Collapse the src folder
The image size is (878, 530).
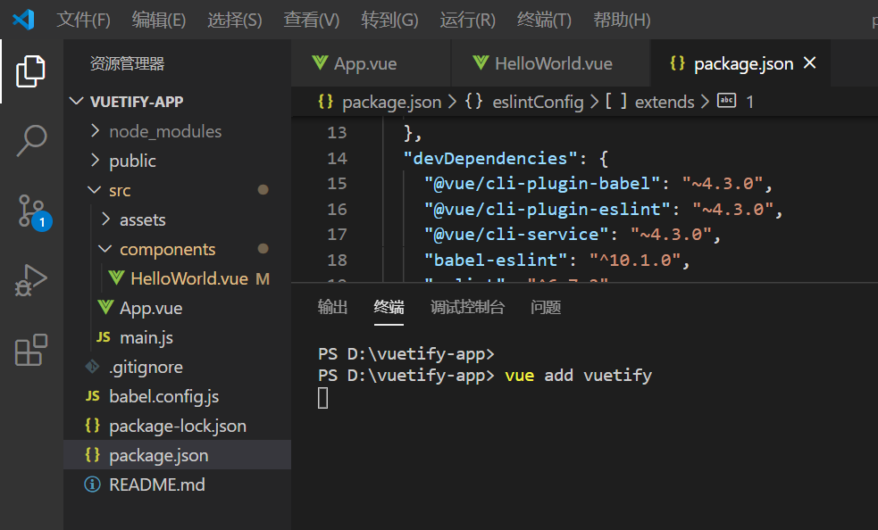click(95, 190)
